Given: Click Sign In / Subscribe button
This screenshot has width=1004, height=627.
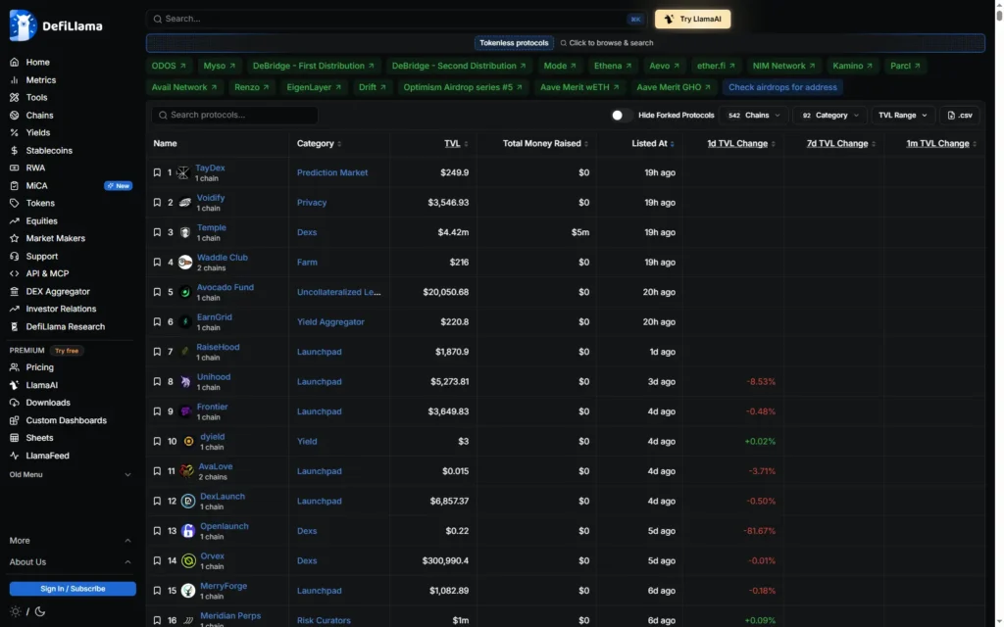Looking at the screenshot, I should pos(73,589).
